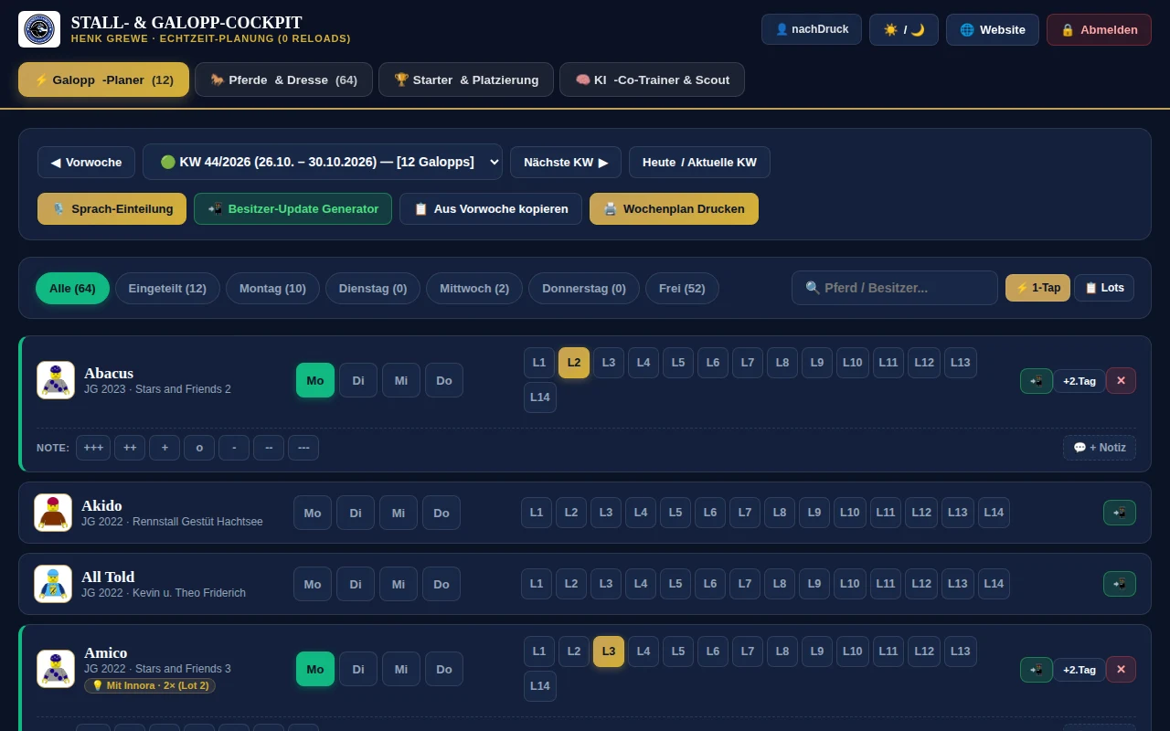Send owner update for Abacus
The width and height of the screenshot is (1170, 731).
[1037, 381]
